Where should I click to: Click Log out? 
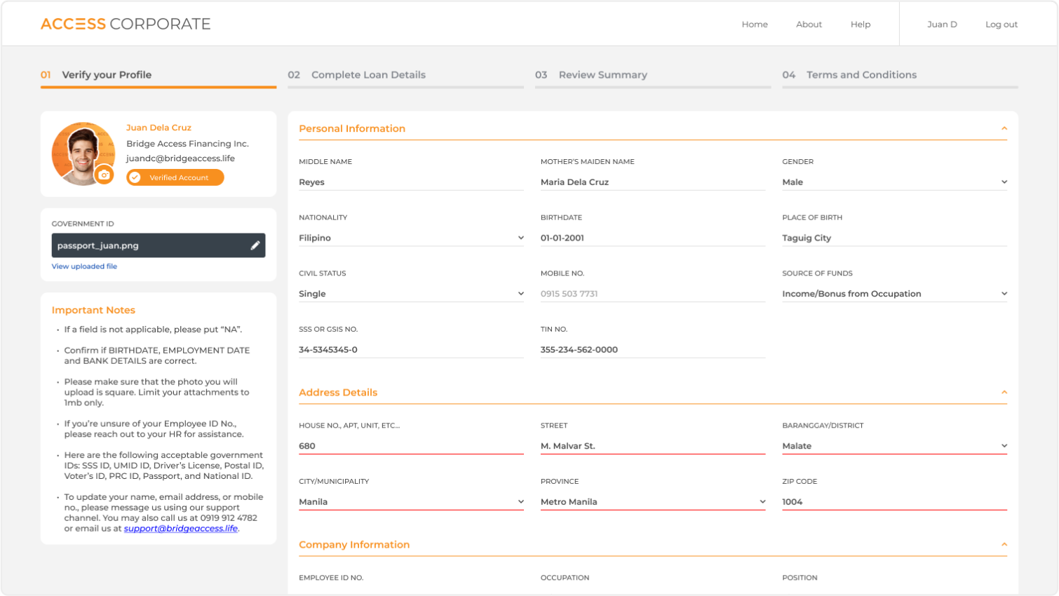(1001, 25)
